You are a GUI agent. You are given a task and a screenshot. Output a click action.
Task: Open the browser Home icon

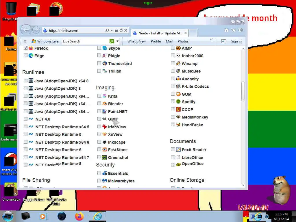pos(227,30)
